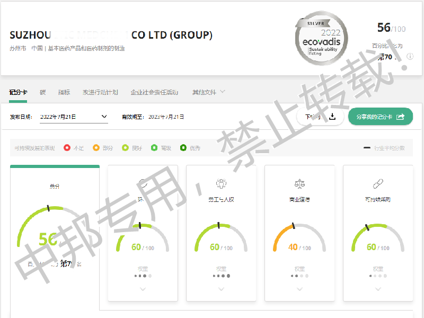Click the 40/100 score on the 商业道德 card
The image size is (424, 318).
click(299, 247)
